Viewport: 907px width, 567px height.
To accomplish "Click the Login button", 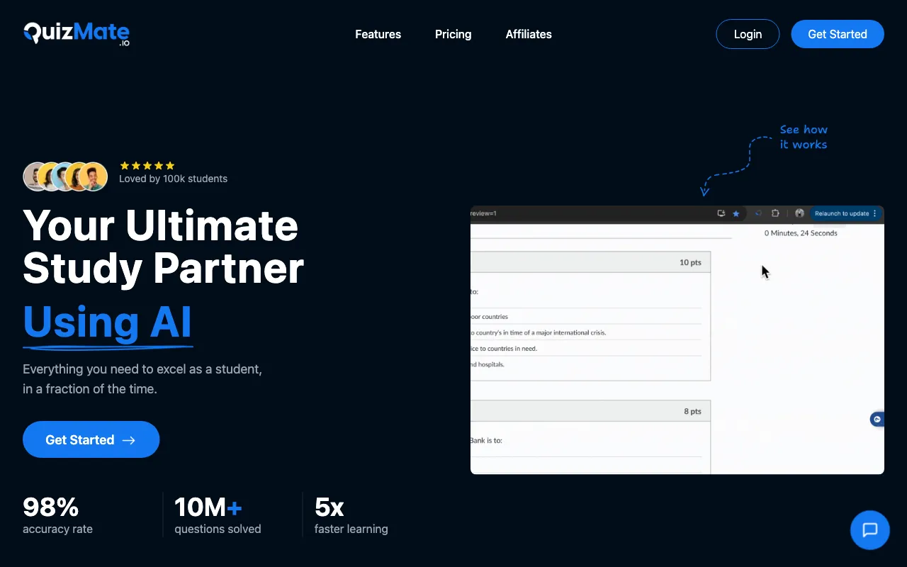I will pos(748,34).
